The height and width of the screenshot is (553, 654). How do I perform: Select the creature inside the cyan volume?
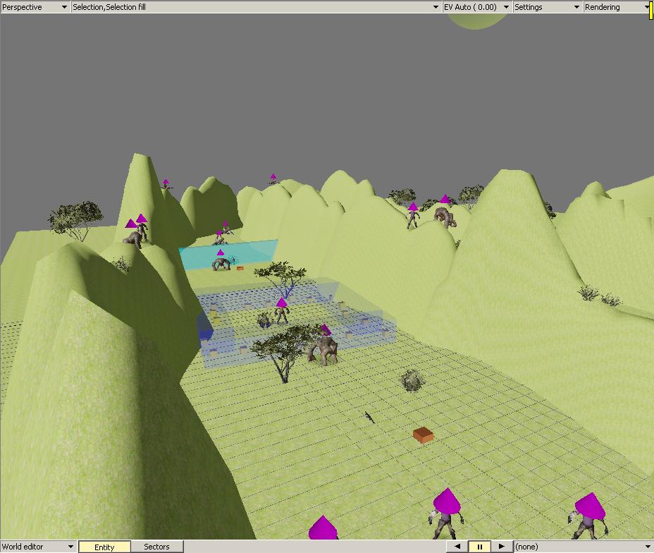pos(221,264)
